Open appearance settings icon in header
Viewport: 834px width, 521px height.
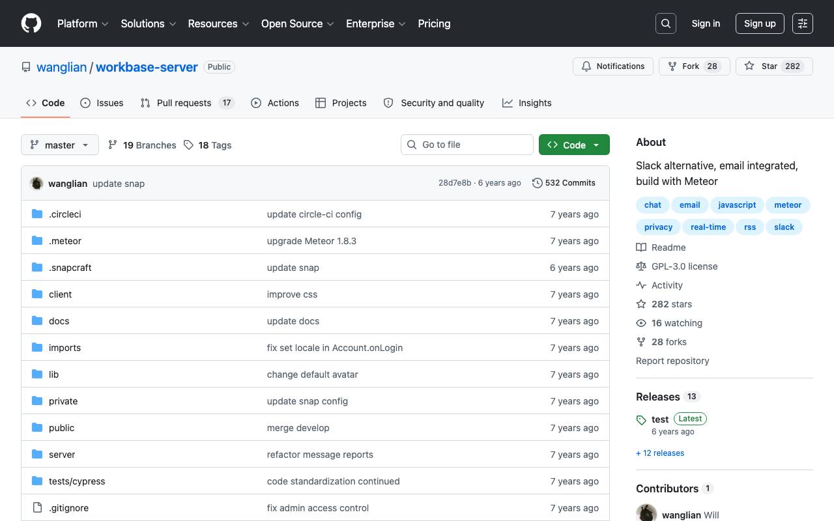pyautogui.click(x=803, y=23)
